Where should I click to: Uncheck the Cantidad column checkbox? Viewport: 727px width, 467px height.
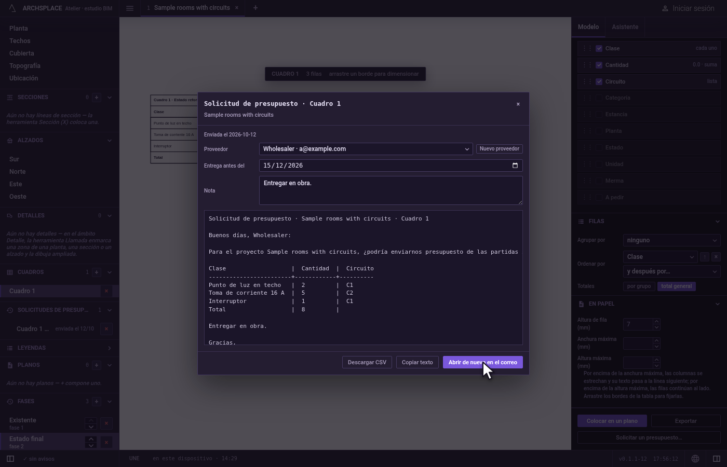pyautogui.click(x=599, y=65)
